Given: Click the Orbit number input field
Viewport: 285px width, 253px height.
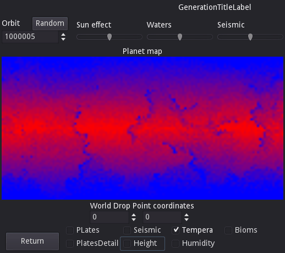Looking at the screenshot, I should [x=30, y=37].
